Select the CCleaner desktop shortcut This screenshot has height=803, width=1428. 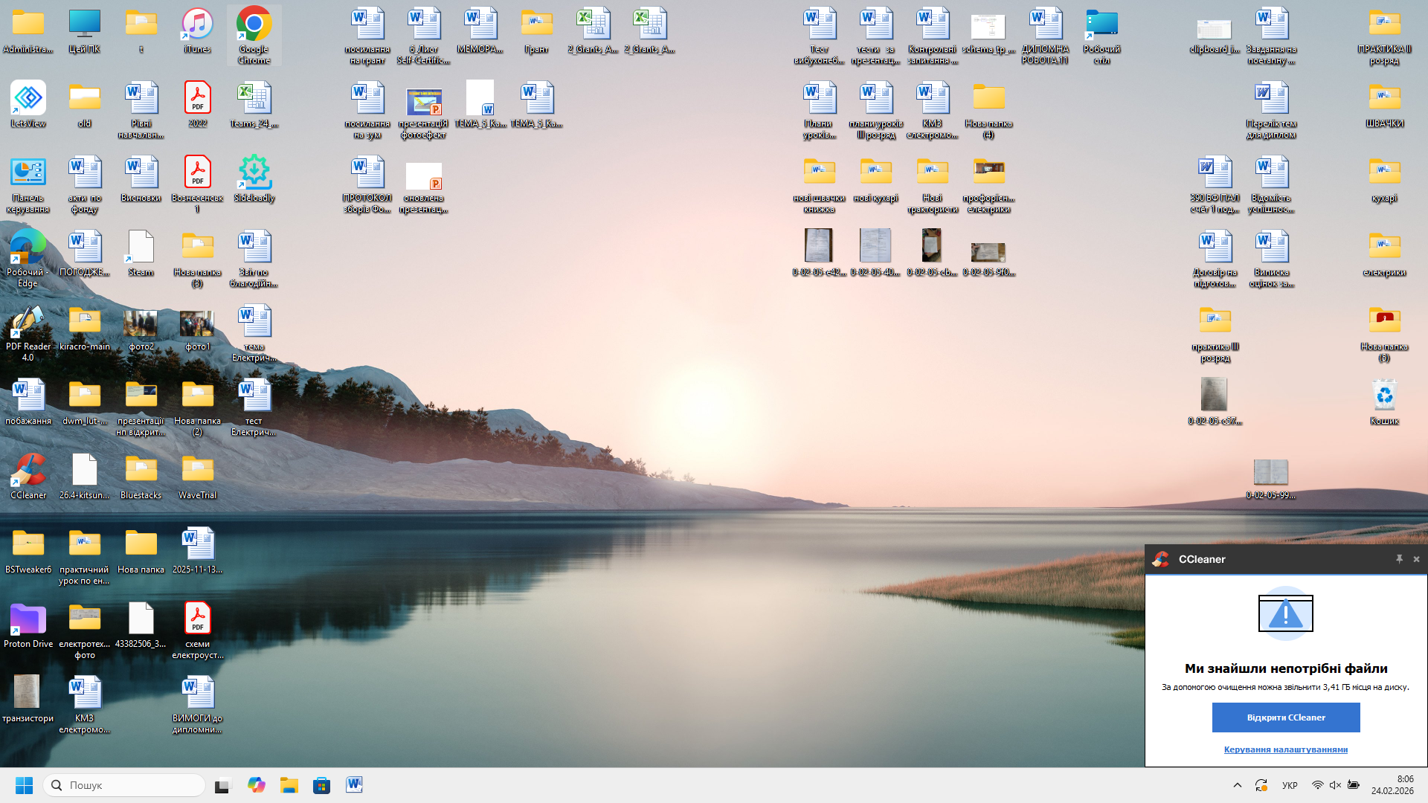click(x=28, y=471)
